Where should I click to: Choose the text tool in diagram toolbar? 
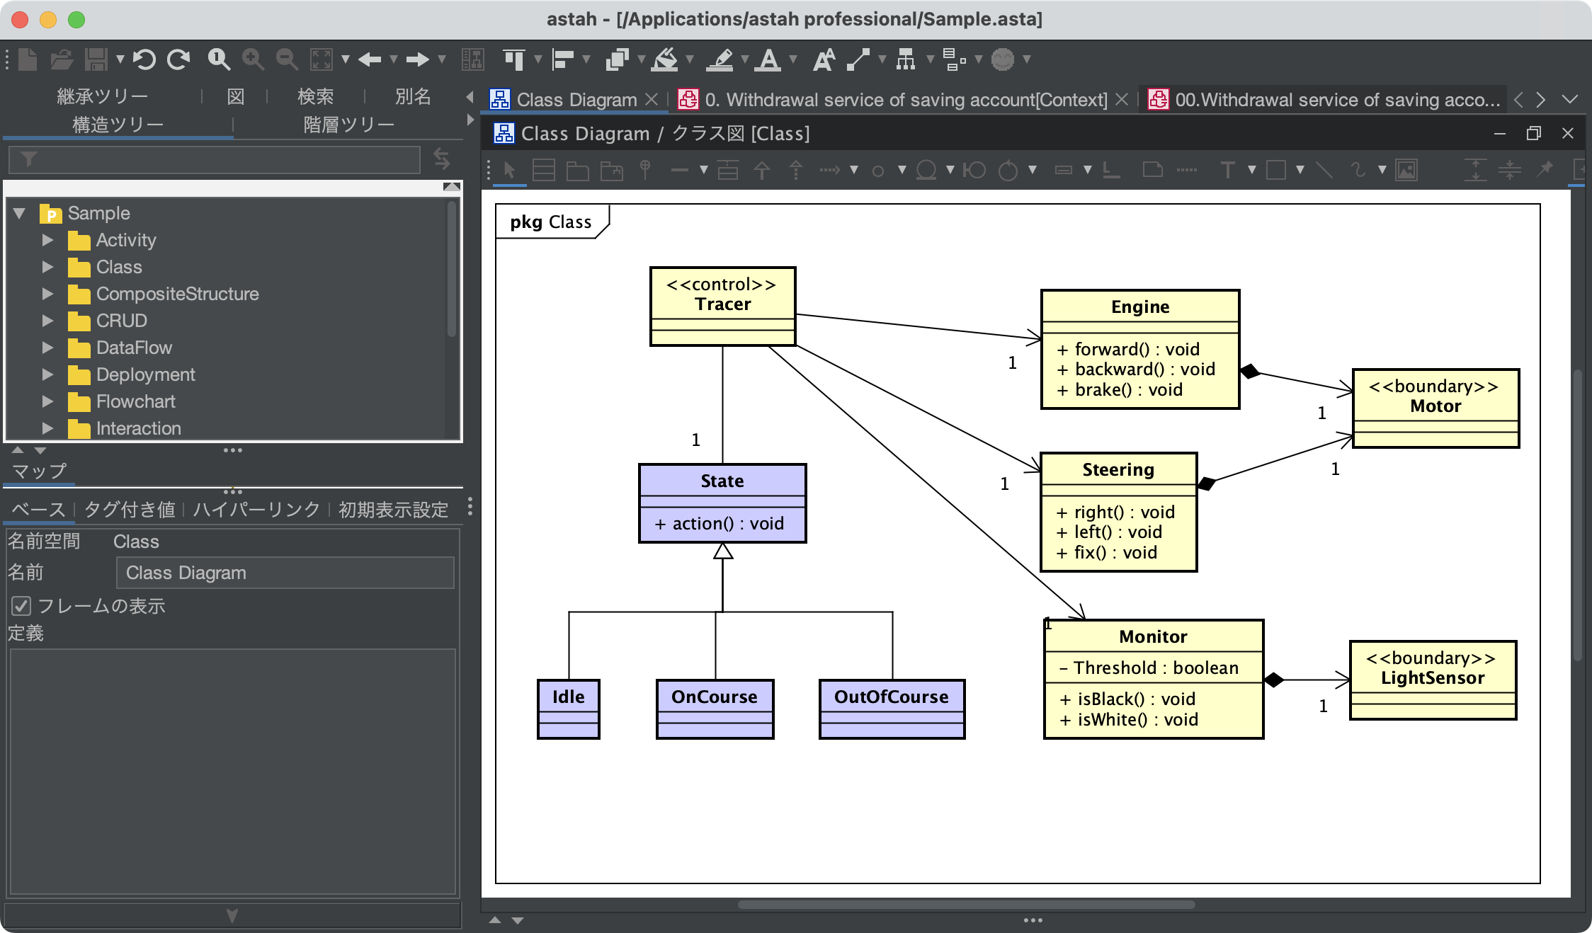(1229, 170)
